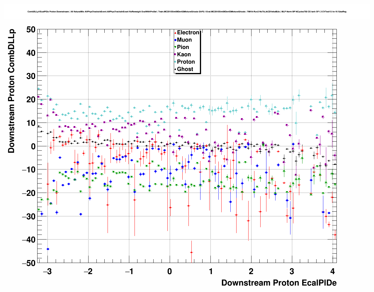This screenshot has width=374, height=292.
Task: Click the 'Downstream Proton CombDLLp' y-axis title
Action: [11, 91]
